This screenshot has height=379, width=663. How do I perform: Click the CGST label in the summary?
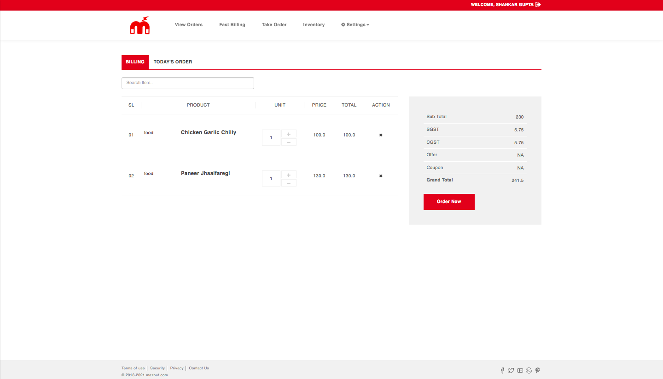click(433, 142)
